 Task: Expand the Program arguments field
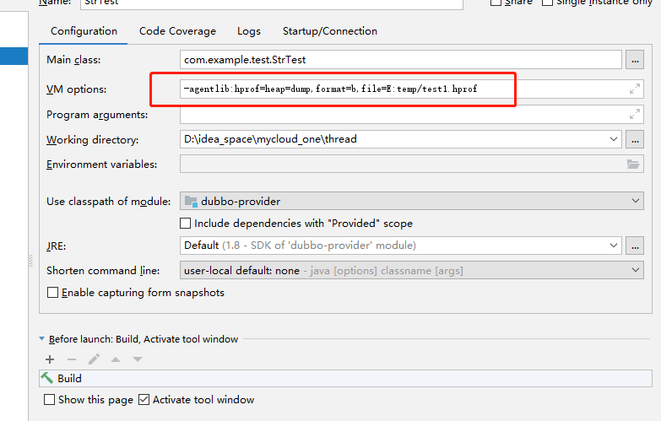(x=635, y=114)
